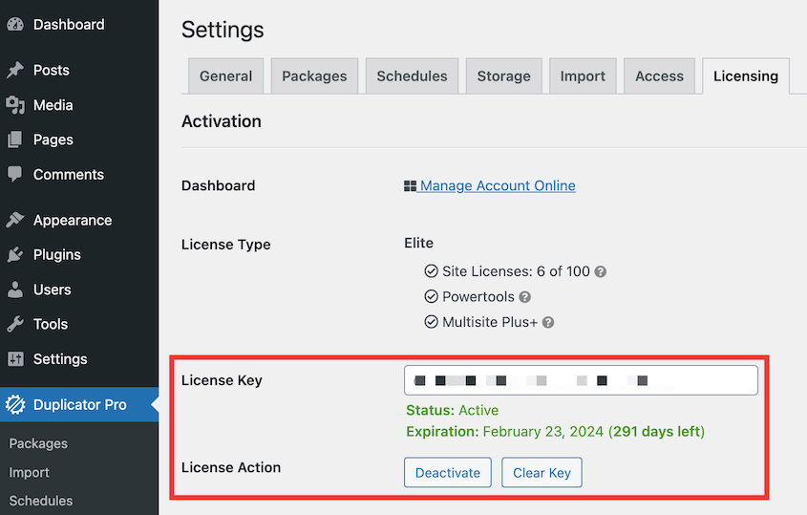Open Manage Account Online link
Image resolution: width=807 pixels, height=515 pixels.
(498, 186)
